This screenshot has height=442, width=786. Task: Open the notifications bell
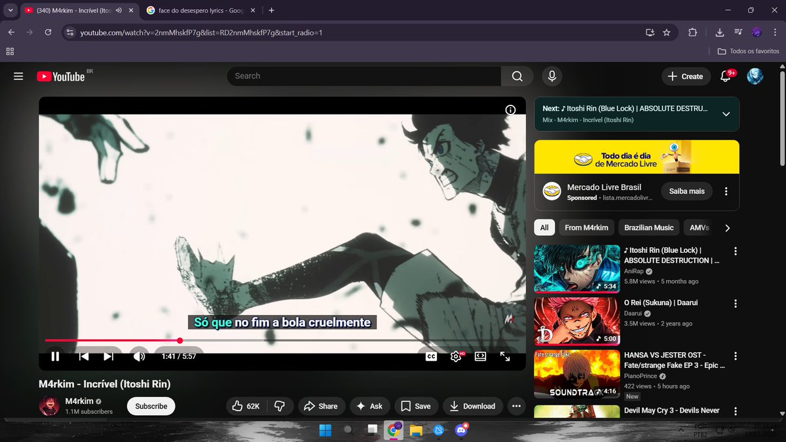[x=725, y=77]
